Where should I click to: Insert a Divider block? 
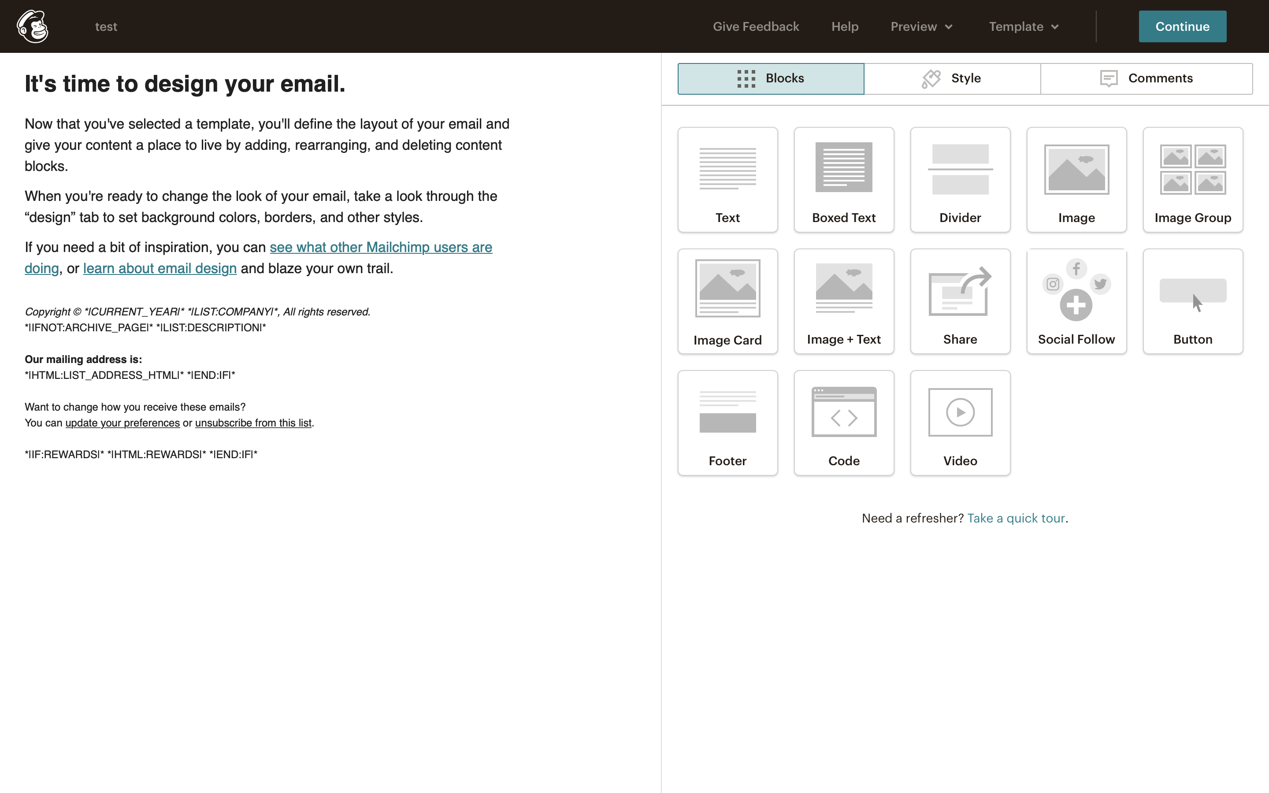(x=960, y=179)
